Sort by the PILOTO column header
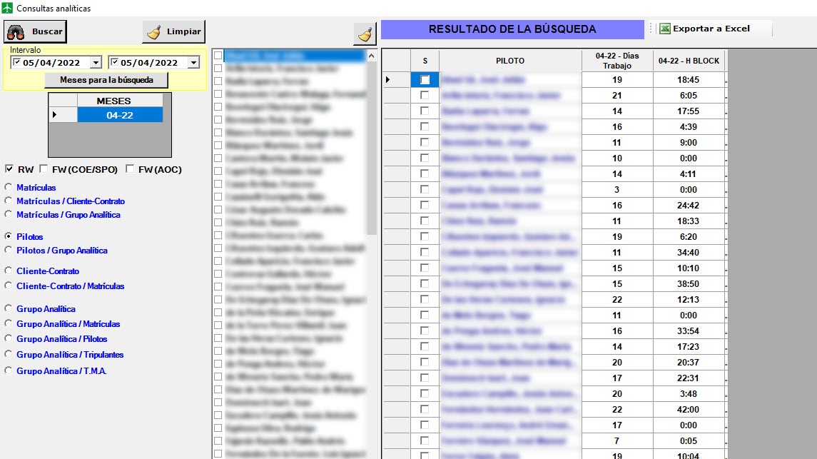This screenshot has width=817, height=459. (x=509, y=61)
